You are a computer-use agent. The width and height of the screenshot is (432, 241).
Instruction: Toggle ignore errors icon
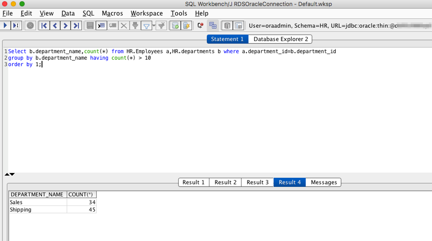200,25
